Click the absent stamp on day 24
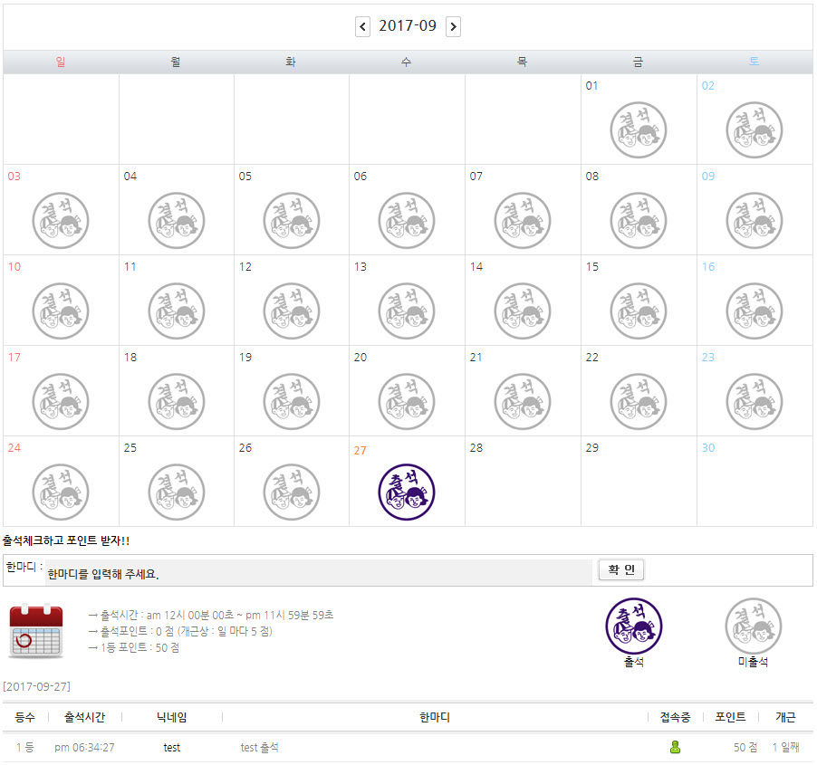The width and height of the screenshot is (817, 765). [x=61, y=492]
